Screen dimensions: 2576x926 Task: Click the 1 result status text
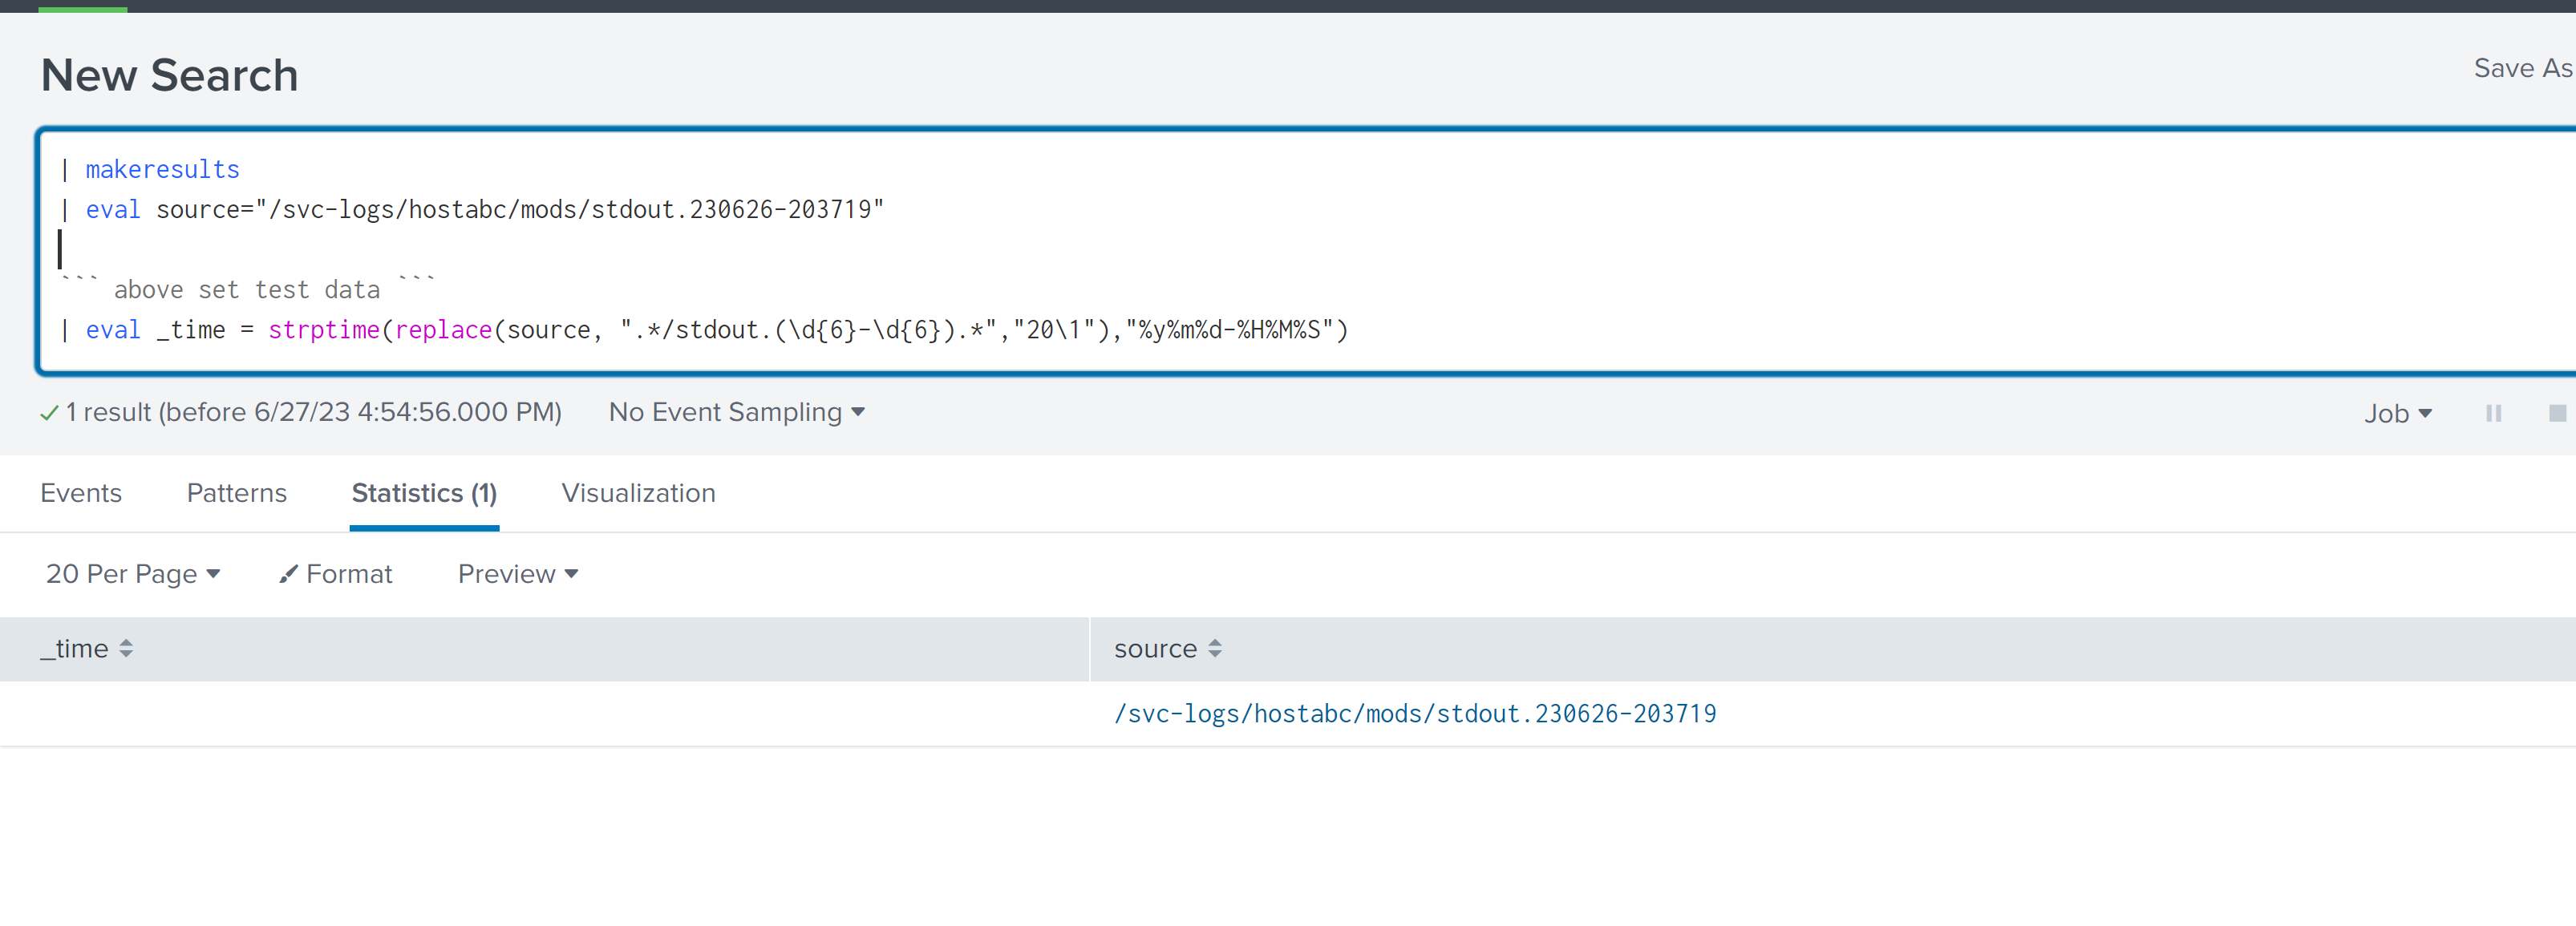tap(313, 412)
